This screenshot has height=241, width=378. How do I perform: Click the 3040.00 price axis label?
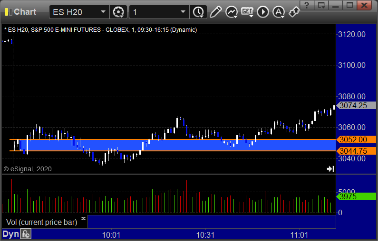click(352, 159)
